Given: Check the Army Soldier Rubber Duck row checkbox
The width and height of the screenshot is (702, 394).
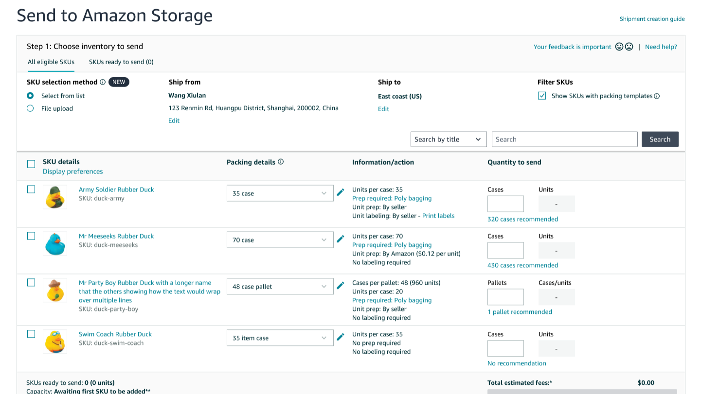Looking at the screenshot, I should coord(31,189).
